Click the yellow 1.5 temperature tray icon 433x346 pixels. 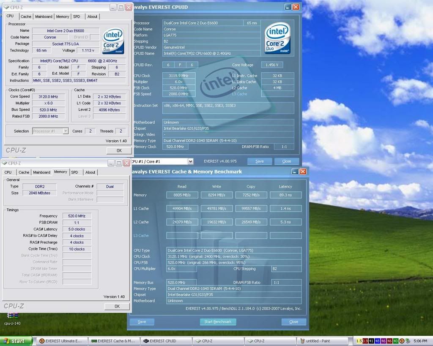(359, 341)
